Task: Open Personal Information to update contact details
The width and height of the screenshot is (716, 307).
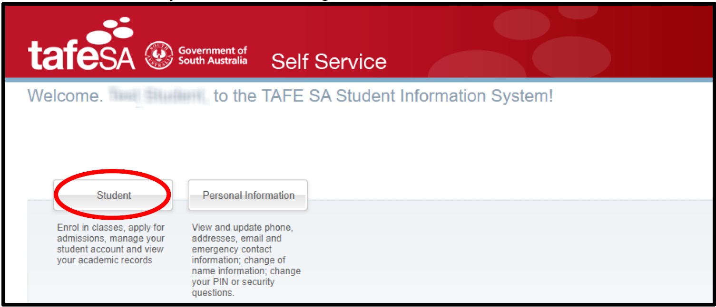Action: tap(247, 194)
